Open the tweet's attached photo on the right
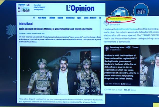Image resolution: width=159 pixels, height=107 pixels. click(x=149, y=66)
